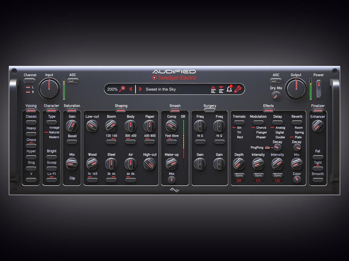Click the reverb Color knob
This screenshot has height=261, width=349.
[x=297, y=179]
